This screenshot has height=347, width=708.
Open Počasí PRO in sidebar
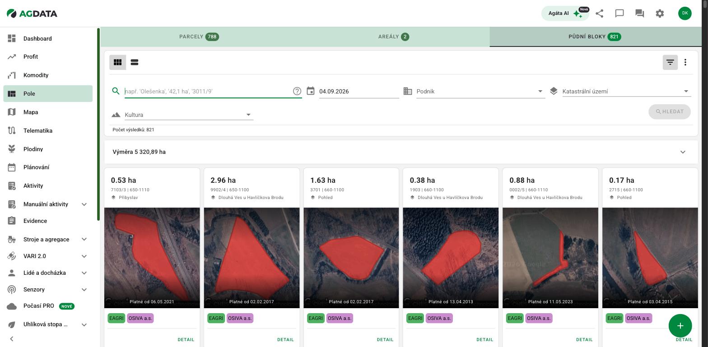(48, 306)
